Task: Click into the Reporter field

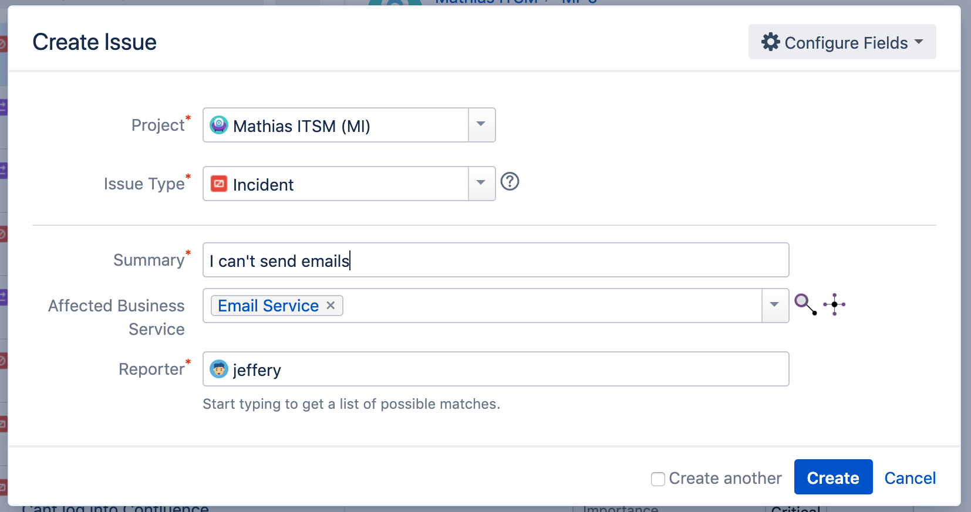Action: click(495, 369)
